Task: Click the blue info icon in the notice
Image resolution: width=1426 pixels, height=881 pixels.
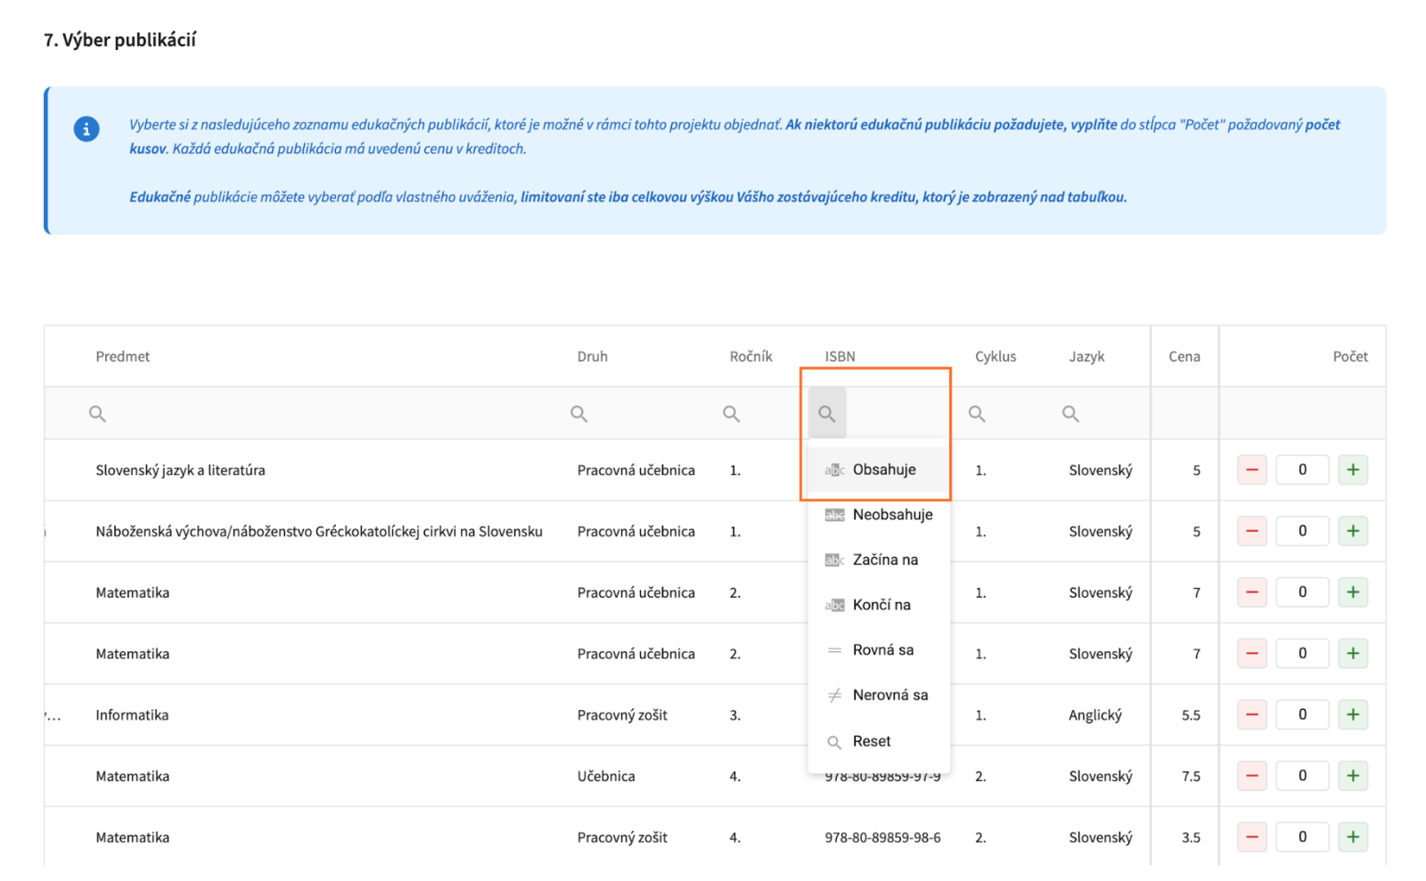Action: pyautogui.click(x=86, y=129)
